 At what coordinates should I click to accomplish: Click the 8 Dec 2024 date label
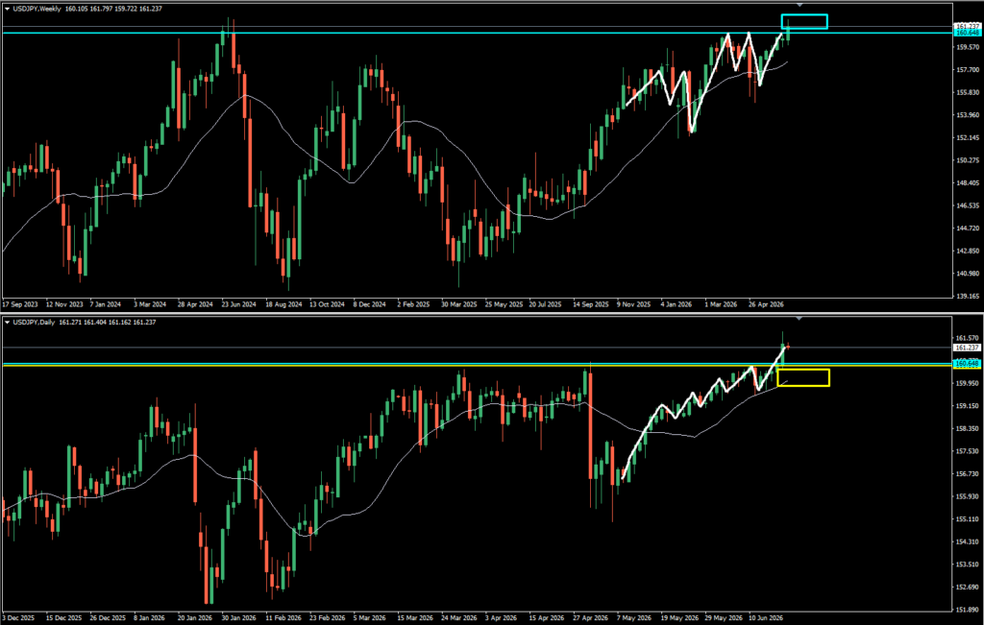369,304
